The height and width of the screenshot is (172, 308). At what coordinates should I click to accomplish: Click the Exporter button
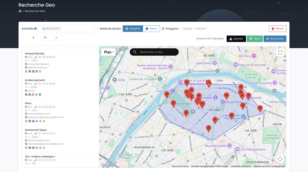pos(236,39)
